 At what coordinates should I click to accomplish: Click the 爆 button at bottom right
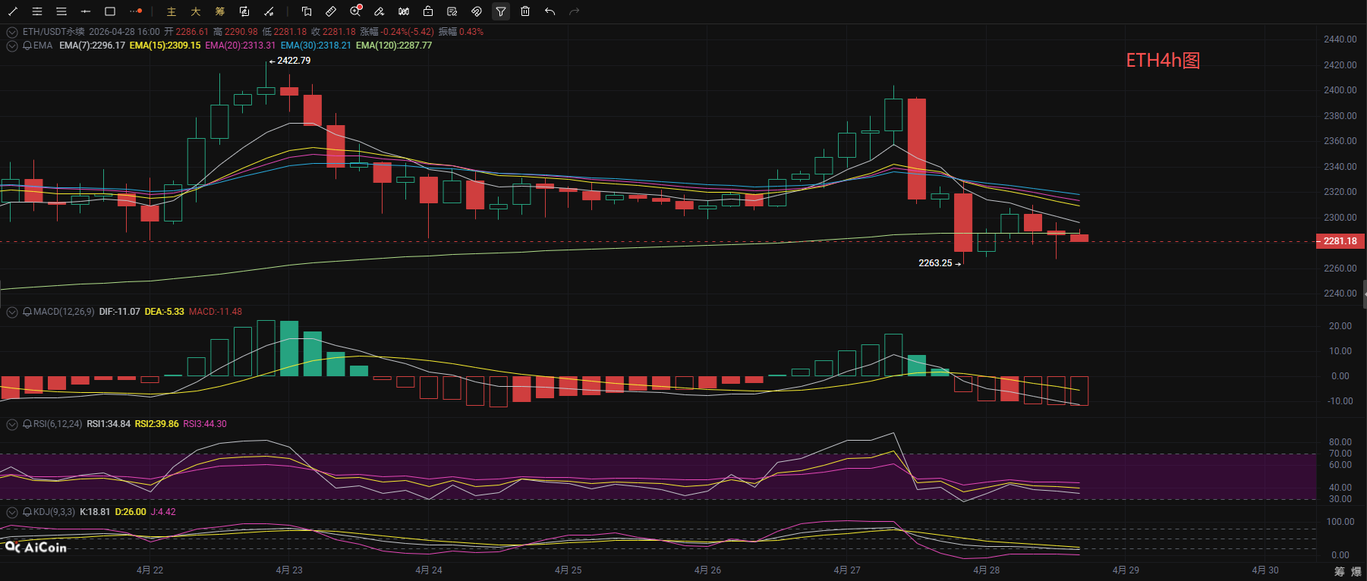coord(1356,571)
